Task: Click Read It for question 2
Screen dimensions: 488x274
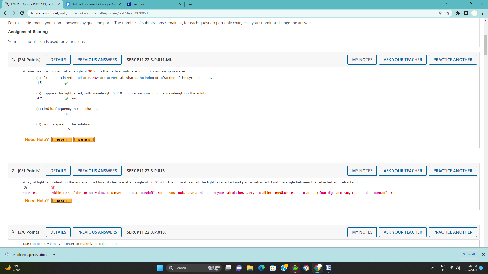Action: pos(62,201)
